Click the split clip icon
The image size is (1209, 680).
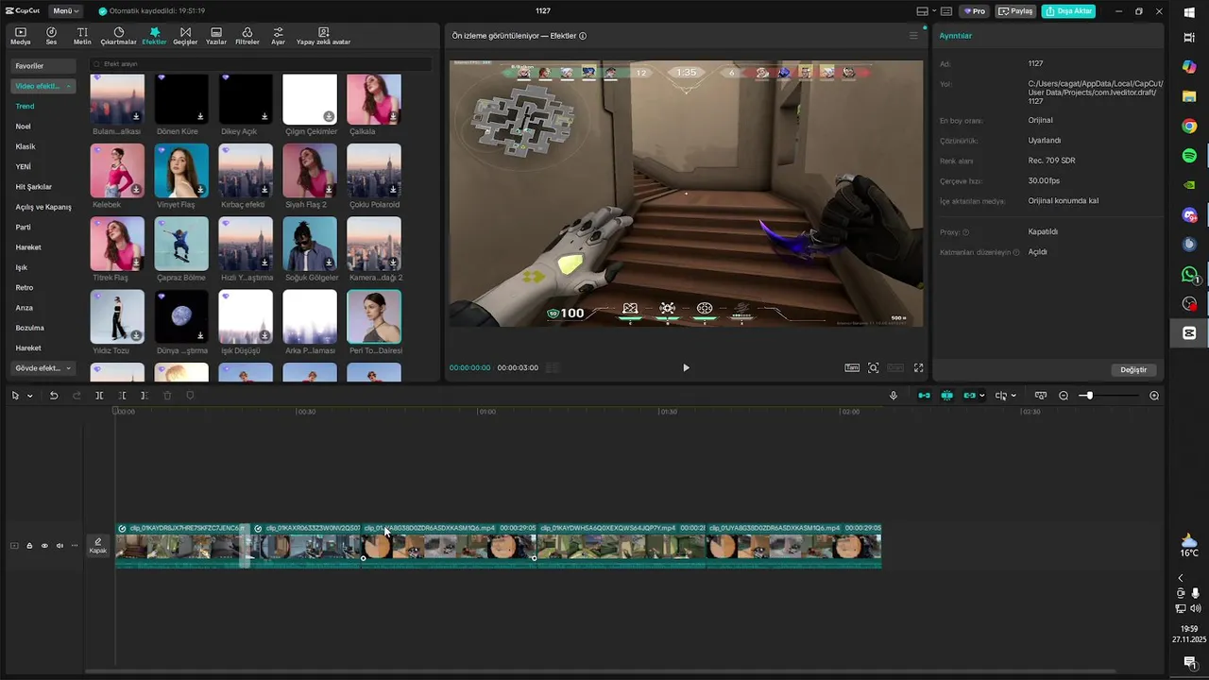pyautogui.click(x=99, y=396)
